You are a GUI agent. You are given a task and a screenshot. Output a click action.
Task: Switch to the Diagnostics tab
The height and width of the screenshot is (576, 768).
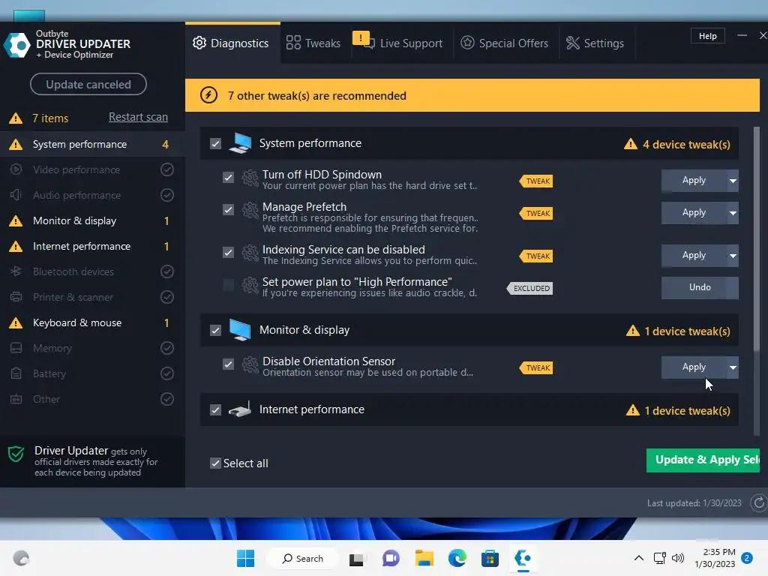pyautogui.click(x=232, y=43)
